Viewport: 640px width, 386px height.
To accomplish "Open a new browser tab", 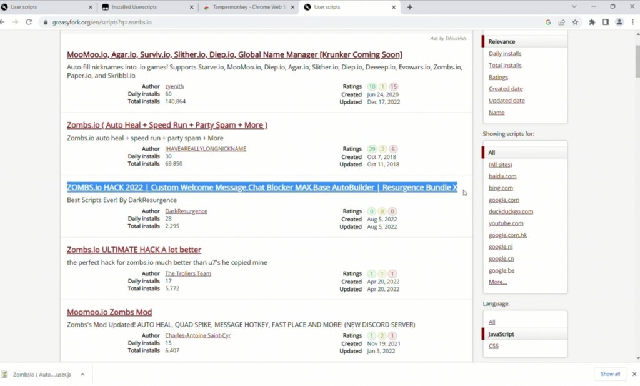I will click(410, 7).
